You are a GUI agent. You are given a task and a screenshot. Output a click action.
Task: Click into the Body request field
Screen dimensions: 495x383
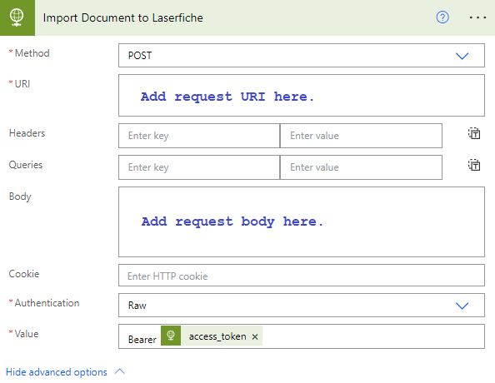pos(302,221)
